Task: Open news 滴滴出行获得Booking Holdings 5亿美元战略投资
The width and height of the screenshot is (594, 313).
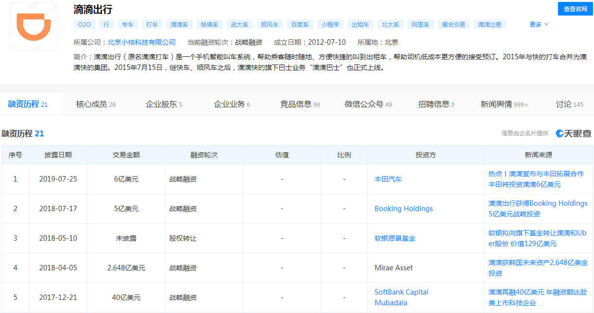Action: (538, 209)
